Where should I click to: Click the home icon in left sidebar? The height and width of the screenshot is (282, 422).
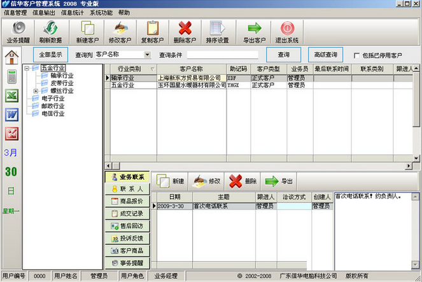[11, 58]
